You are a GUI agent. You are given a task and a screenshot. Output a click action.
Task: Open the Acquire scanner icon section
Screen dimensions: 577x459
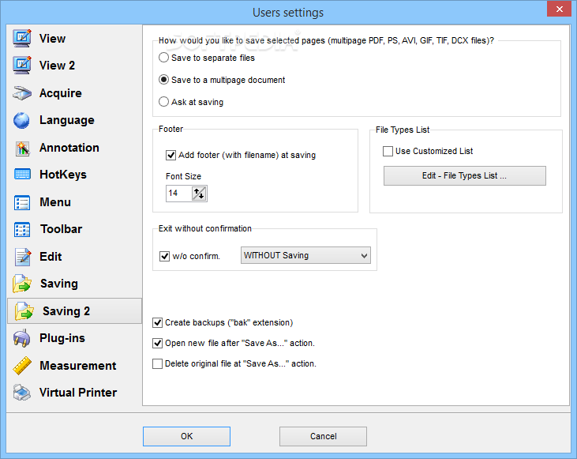click(22, 93)
